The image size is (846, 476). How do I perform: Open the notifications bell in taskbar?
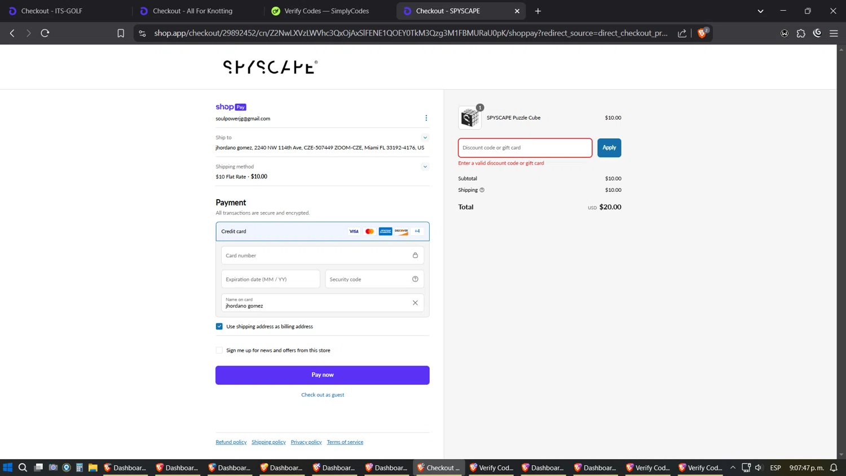pos(834,468)
